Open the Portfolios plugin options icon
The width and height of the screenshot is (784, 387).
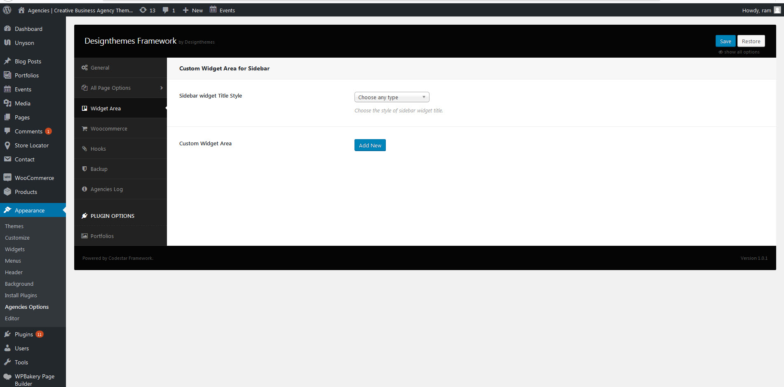point(85,235)
